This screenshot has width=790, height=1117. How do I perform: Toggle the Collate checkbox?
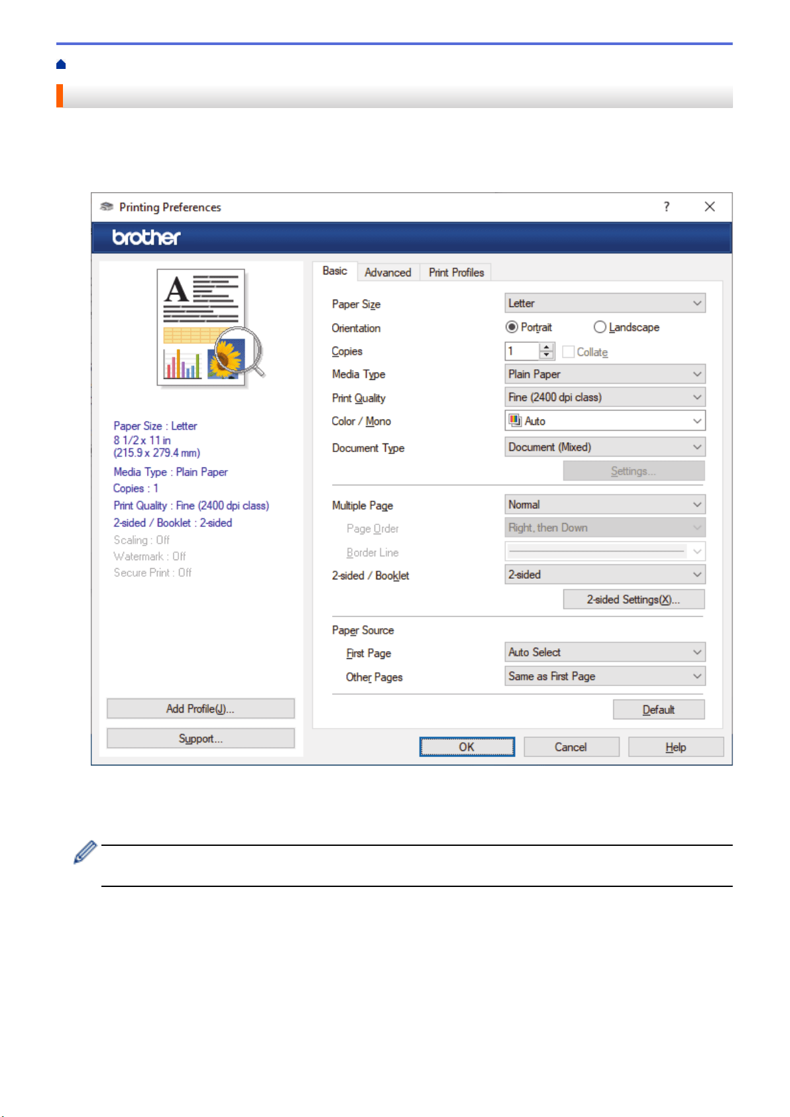[x=568, y=352]
